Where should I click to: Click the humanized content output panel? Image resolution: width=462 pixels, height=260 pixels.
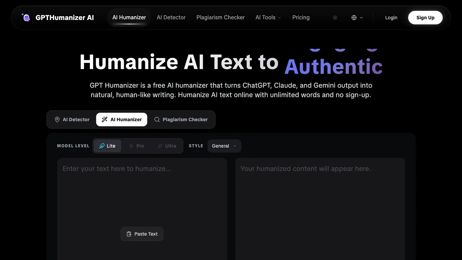(320, 209)
